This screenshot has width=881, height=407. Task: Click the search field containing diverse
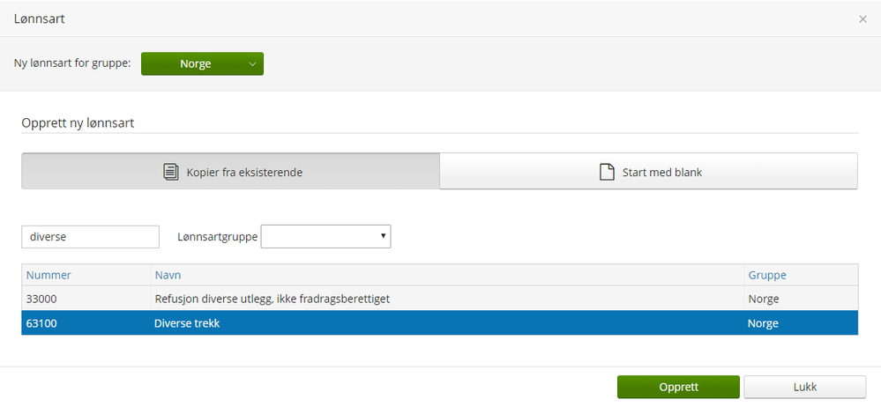90,236
